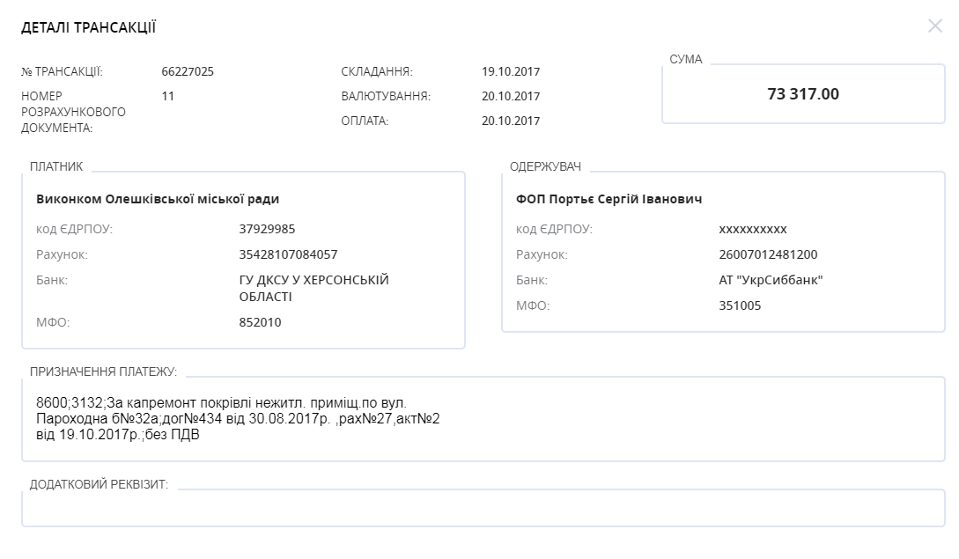959x559 pixels.
Task: Select recipient МФО 351005
Action: pyautogui.click(x=740, y=305)
